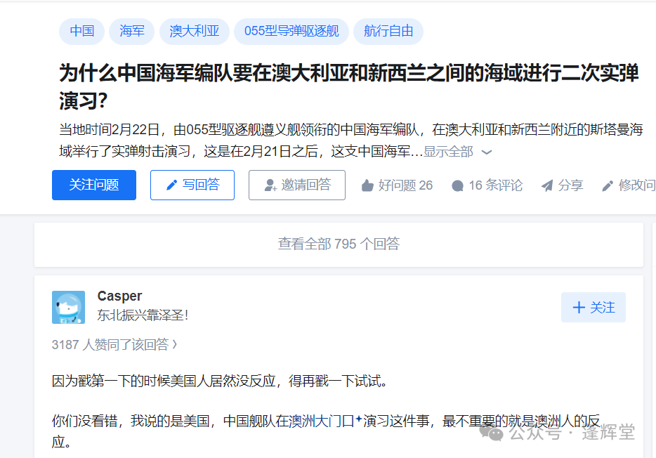View all answers via 查看全部 795 个回答

339,244
